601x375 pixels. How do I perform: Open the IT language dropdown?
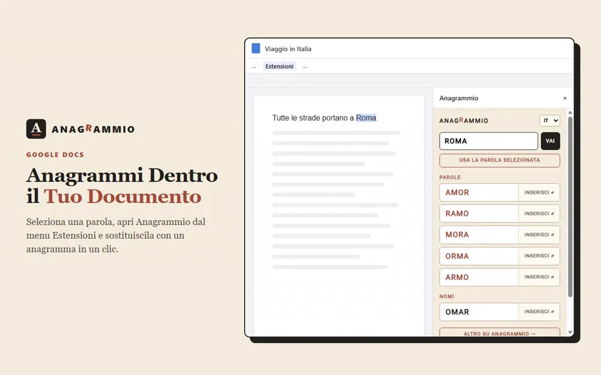tap(550, 121)
